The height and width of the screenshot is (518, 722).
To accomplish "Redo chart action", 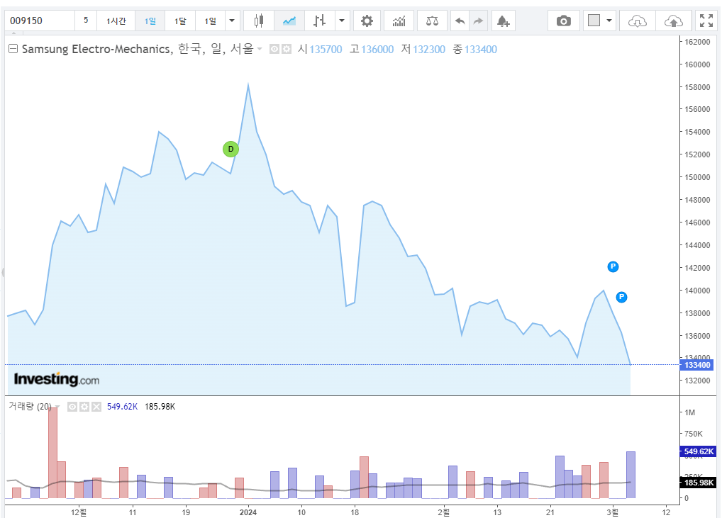I will pos(479,21).
